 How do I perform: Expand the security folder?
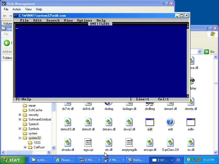tap(20, 115)
